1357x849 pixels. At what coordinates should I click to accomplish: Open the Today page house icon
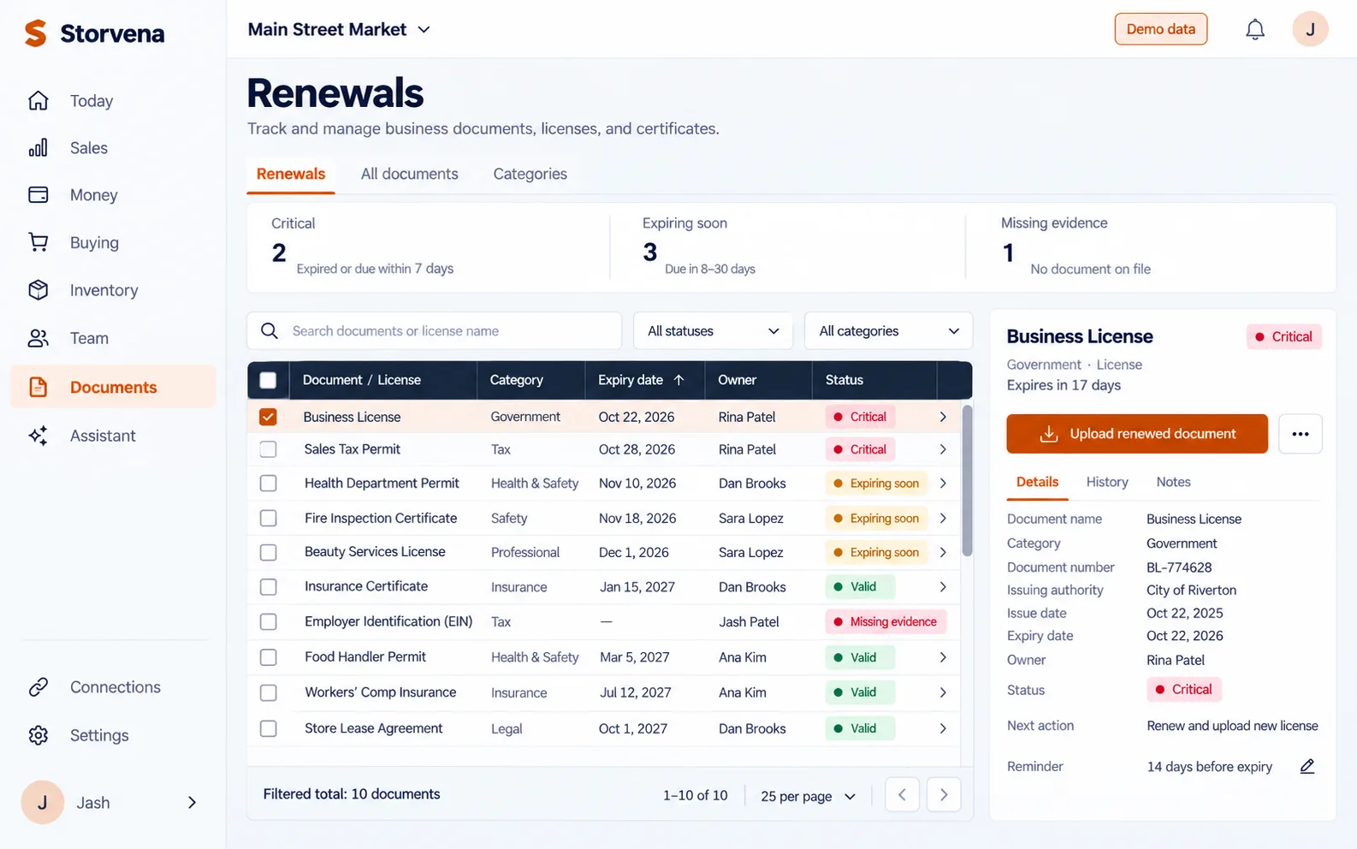39,101
